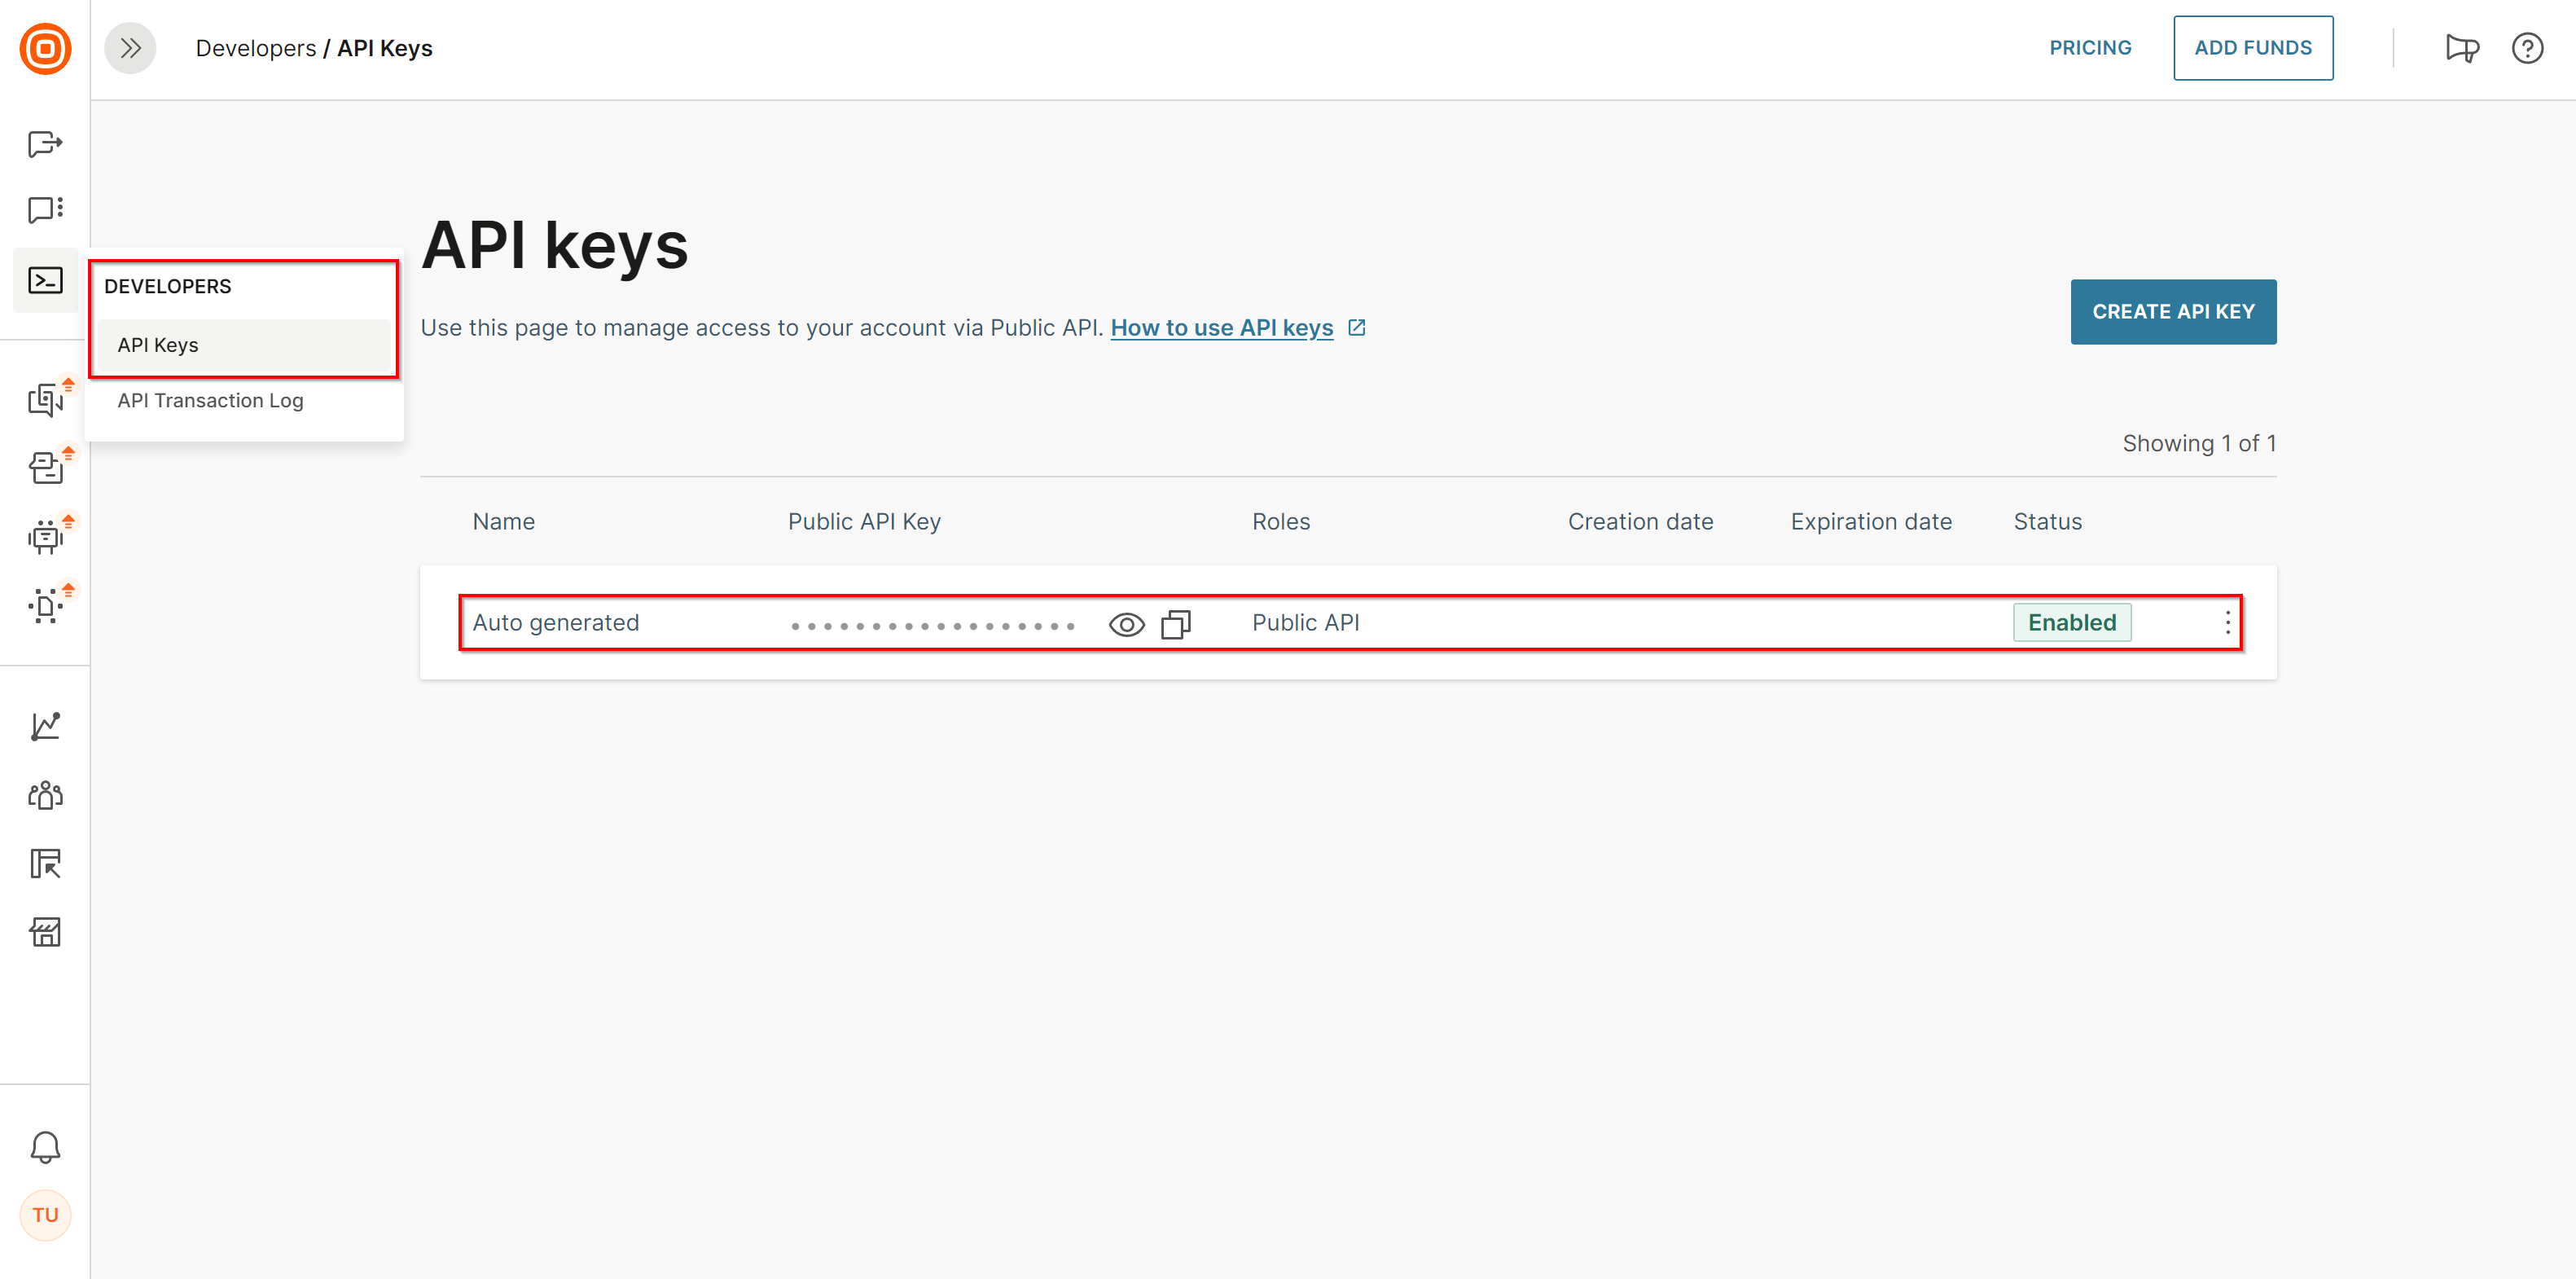Click the orange Infobip logo
The image size is (2576, 1279).
(45, 48)
